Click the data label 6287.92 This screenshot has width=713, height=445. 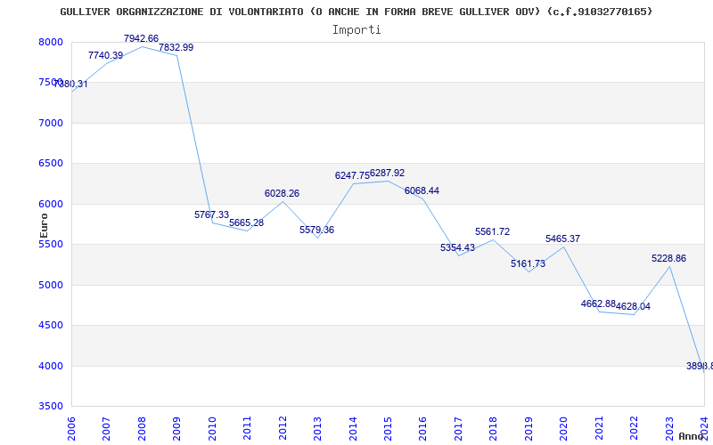click(x=387, y=173)
